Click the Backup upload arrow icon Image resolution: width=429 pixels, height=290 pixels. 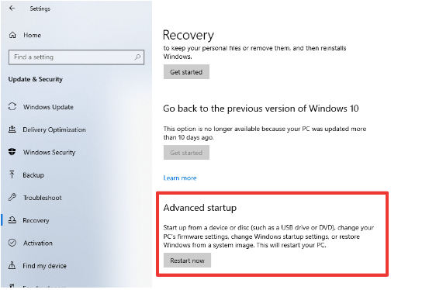[12, 174]
